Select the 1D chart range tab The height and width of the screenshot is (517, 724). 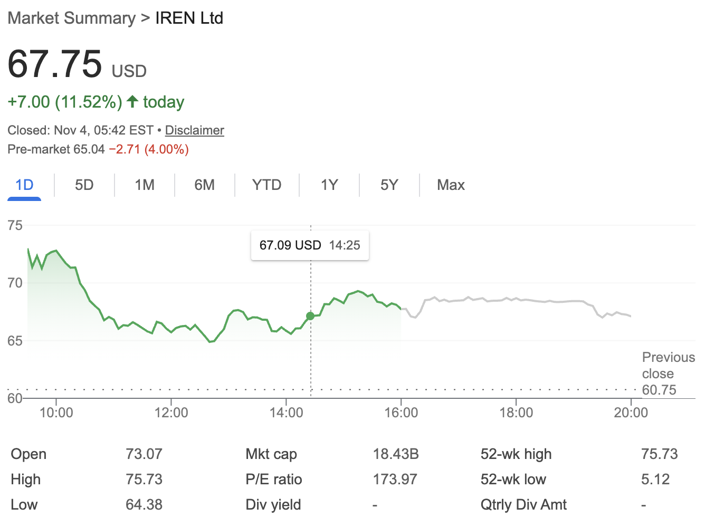pyautogui.click(x=24, y=185)
